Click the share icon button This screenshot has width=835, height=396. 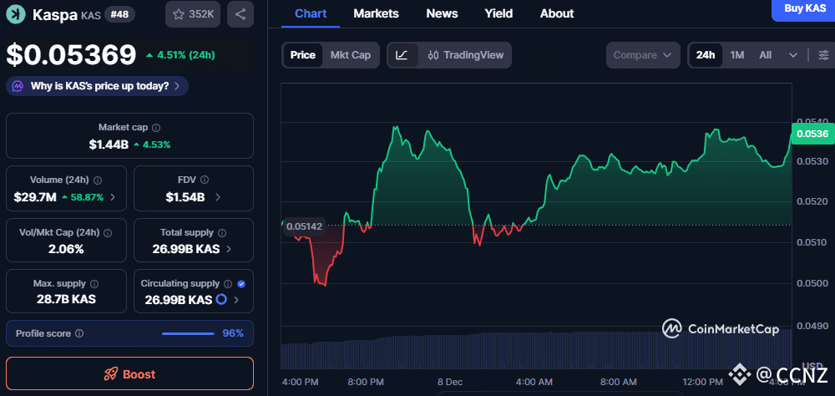[x=240, y=14]
